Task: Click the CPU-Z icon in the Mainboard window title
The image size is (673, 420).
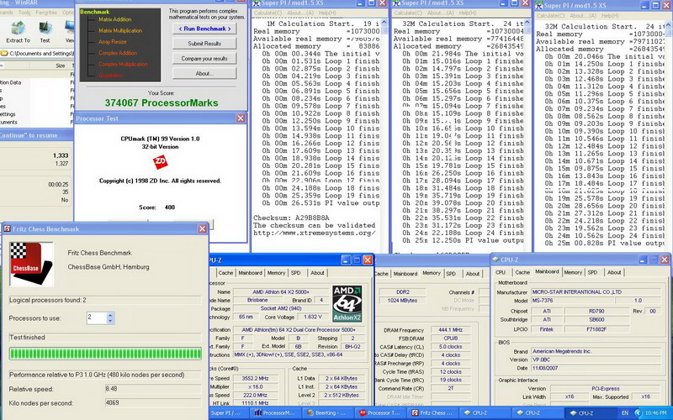Action: [x=495, y=260]
